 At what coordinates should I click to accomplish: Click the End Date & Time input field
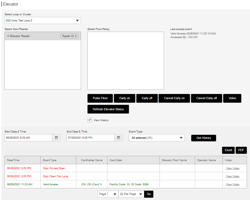point(90,138)
